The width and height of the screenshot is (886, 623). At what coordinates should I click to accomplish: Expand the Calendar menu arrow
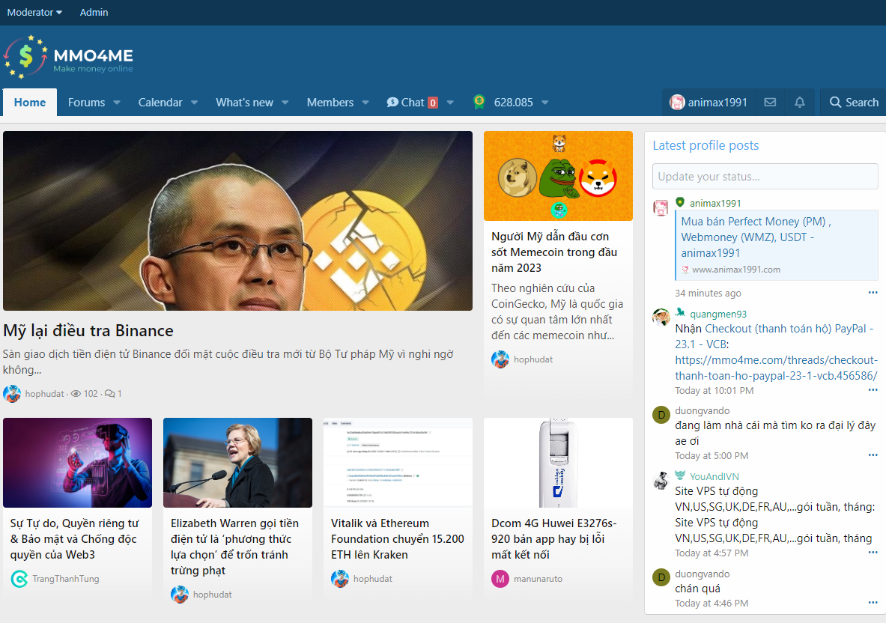point(195,103)
